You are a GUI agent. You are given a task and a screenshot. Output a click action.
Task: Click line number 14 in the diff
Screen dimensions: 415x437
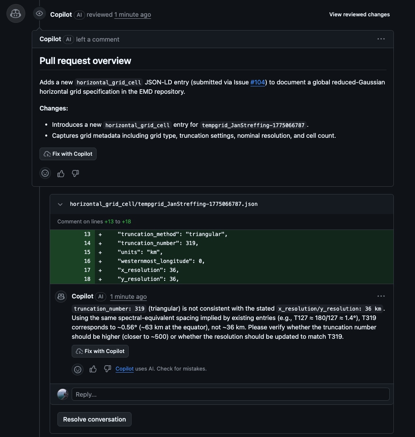pos(87,243)
